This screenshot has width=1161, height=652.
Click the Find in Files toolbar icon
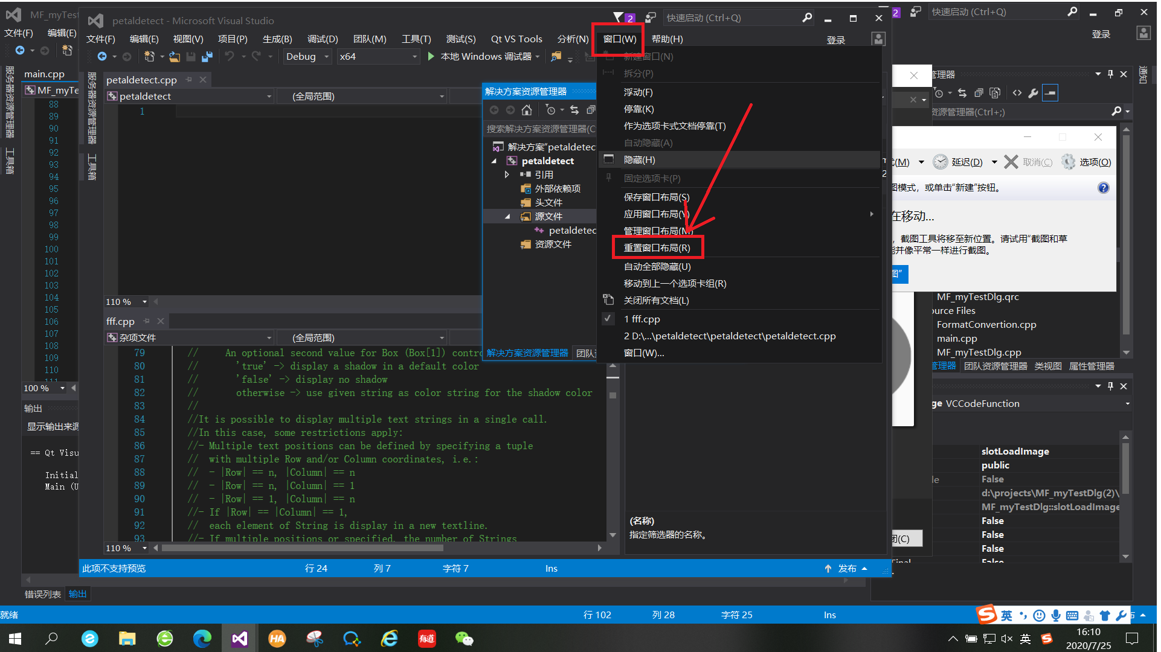556,57
